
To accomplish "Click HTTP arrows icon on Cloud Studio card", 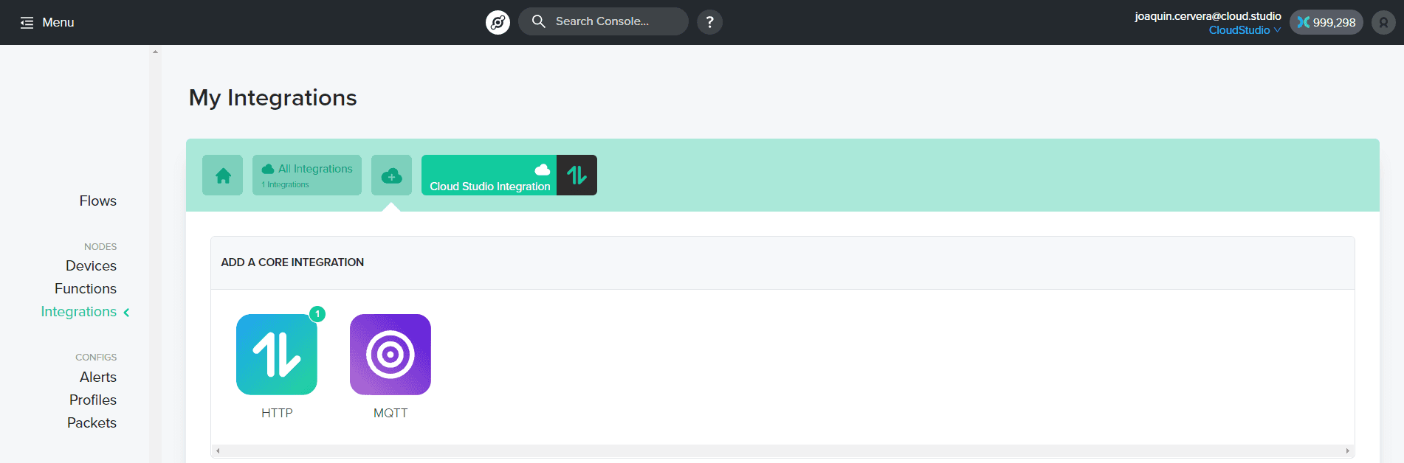I will [577, 175].
